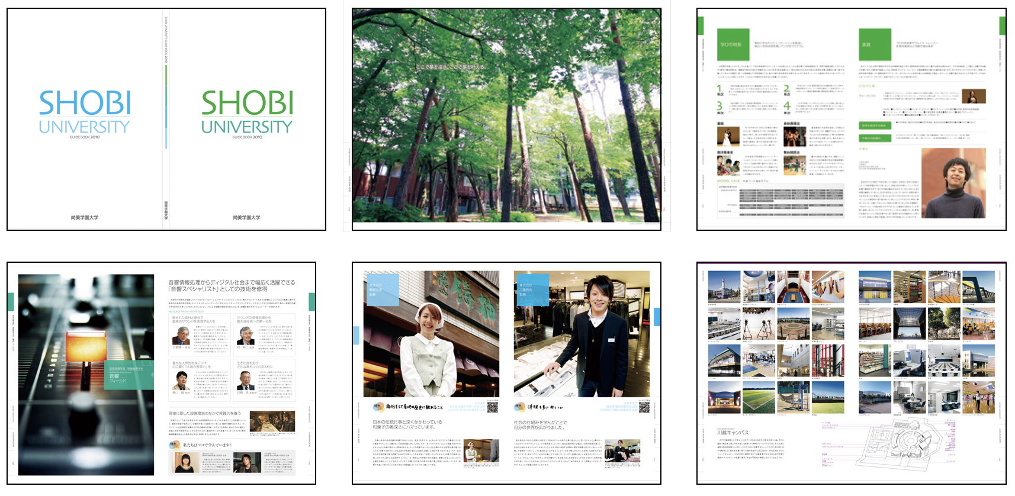The image size is (1015, 496).
Task: Select the green square heading above the 進路 column
Action: click(x=875, y=44)
